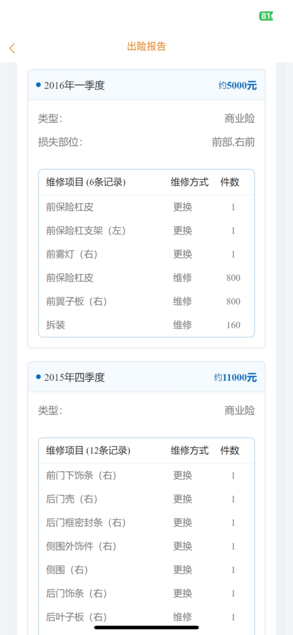This screenshot has height=635, width=293.
Task: Select the 维修项目 (12条记录) table header
Action: (146, 450)
